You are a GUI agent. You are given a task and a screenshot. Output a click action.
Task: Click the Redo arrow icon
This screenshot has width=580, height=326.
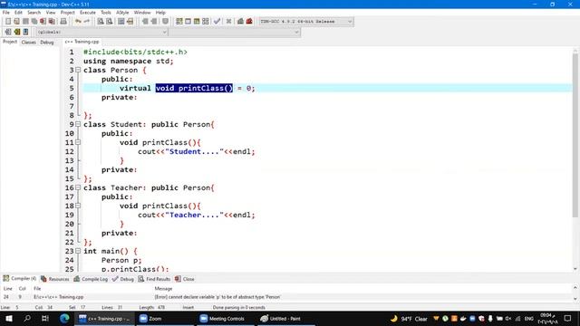coord(87,22)
